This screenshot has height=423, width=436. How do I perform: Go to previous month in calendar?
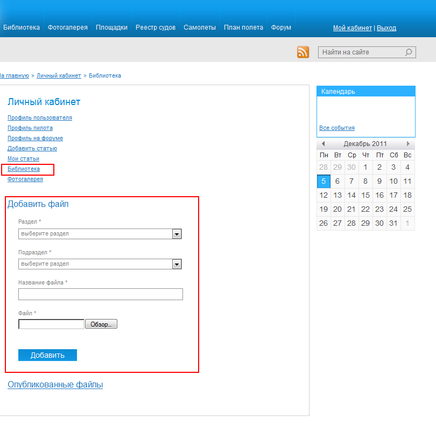tap(323, 144)
